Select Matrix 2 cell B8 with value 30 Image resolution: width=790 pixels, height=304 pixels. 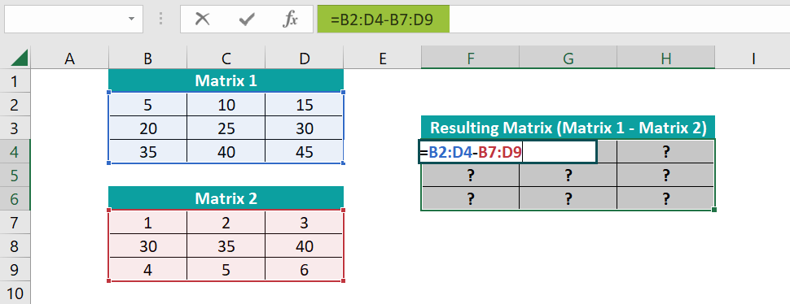pos(147,246)
